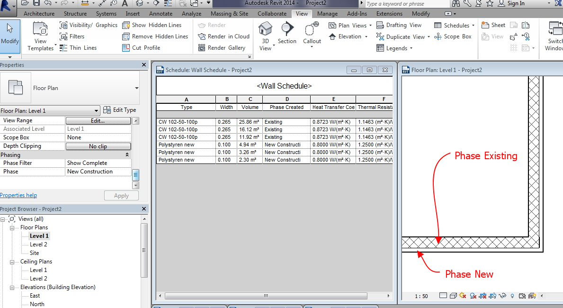This screenshot has width=563, height=308.
Task: Click Switch Windows in ribbon
Action: (x=555, y=36)
